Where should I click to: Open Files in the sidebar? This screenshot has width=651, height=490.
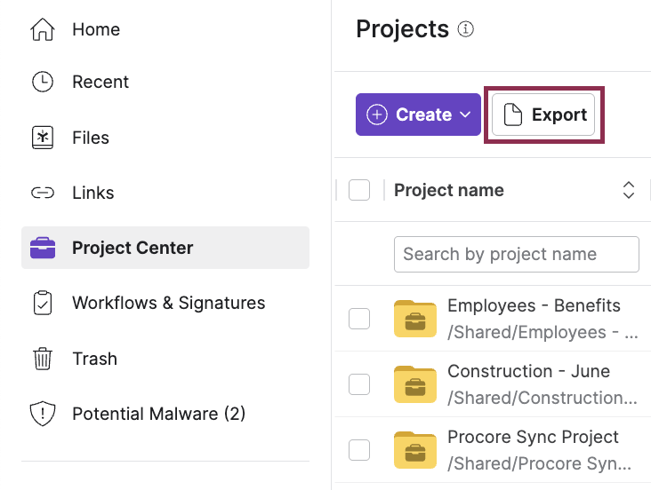point(165,138)
